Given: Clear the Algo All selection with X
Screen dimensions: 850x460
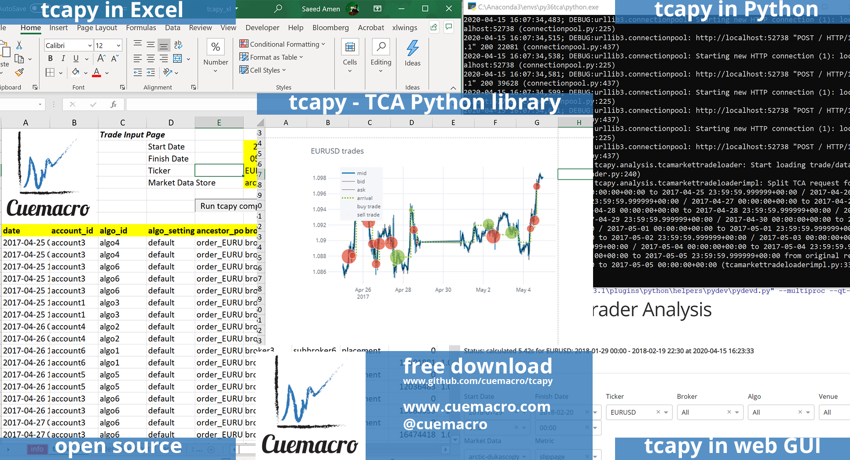Looking at the screenshot, I should pos(800,412).
